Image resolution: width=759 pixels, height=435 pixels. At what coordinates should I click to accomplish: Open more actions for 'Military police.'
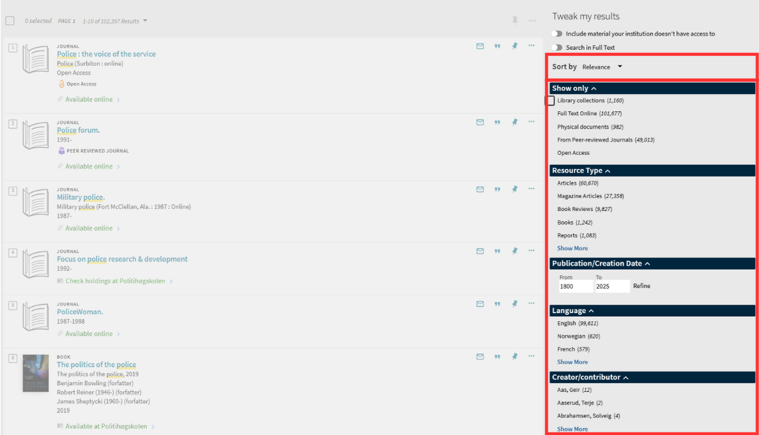(x=532, y=188)
